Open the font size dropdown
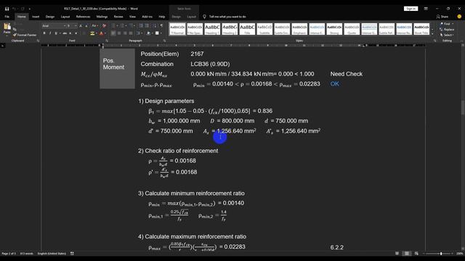Screen dimensions: 465x261 pyautogui.click(x=76, y=26)
